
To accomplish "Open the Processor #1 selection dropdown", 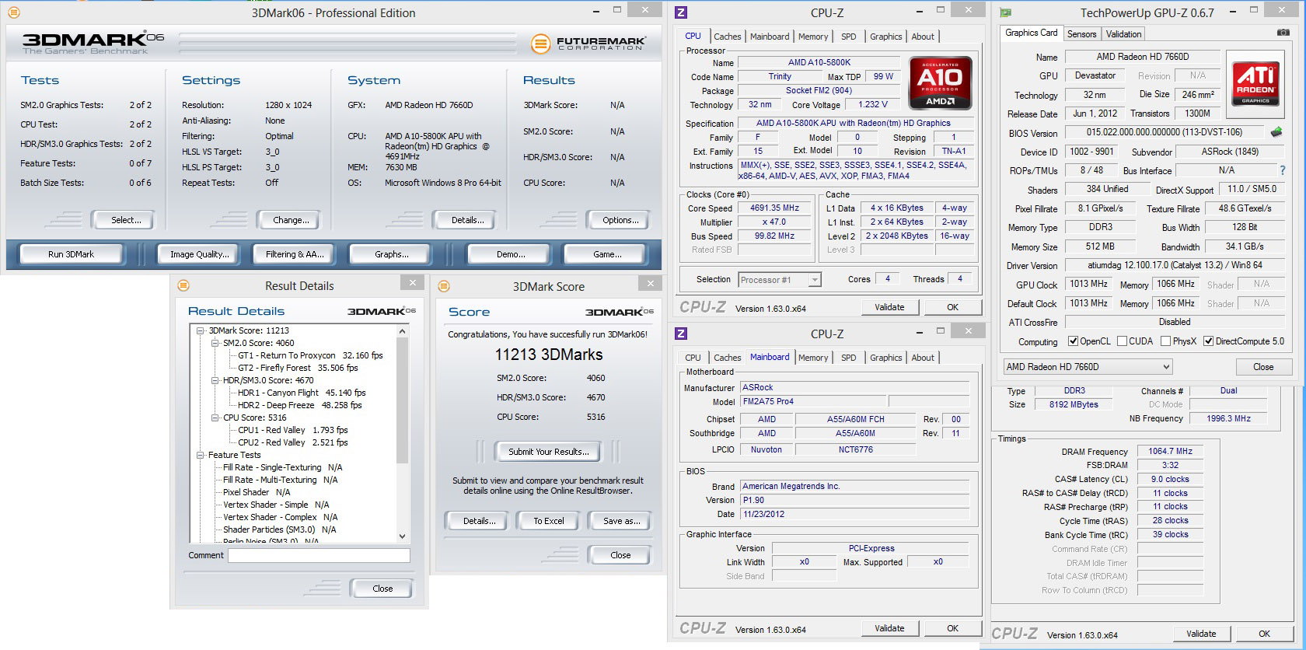I will [780, 280].
